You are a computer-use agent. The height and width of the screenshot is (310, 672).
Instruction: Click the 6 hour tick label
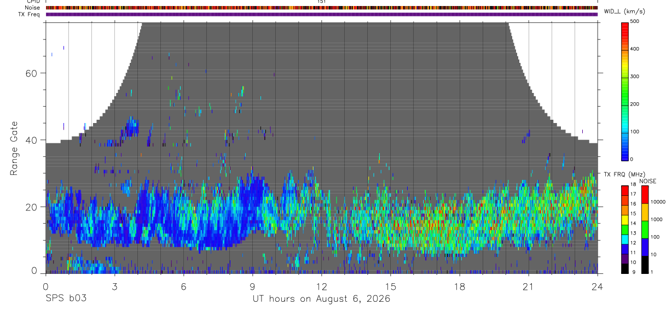[183, 286]
